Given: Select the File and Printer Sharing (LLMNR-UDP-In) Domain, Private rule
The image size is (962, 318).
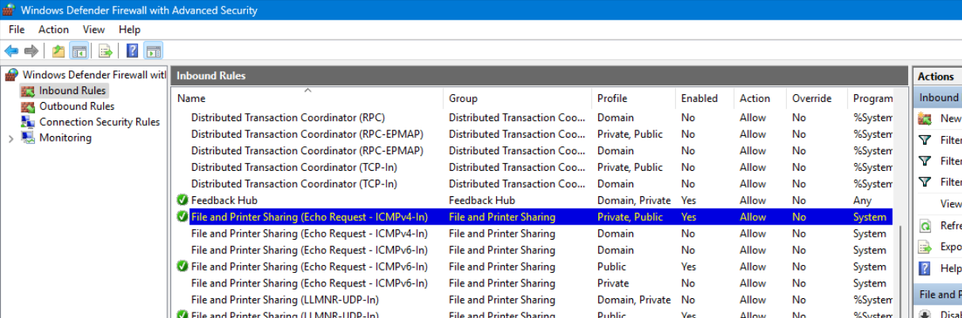Looking at the screenshot, I should pyautogui.click(x=284, y=300).
